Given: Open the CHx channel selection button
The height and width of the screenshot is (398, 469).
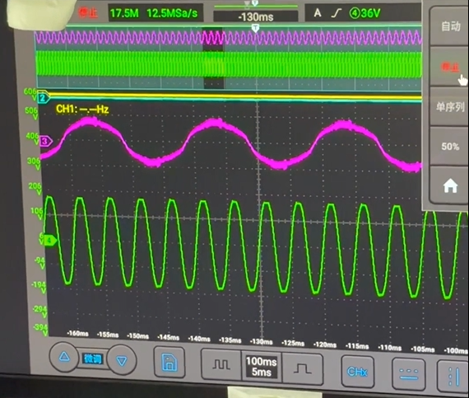Looking at the screenshot, I should click(x=357, y=372).
